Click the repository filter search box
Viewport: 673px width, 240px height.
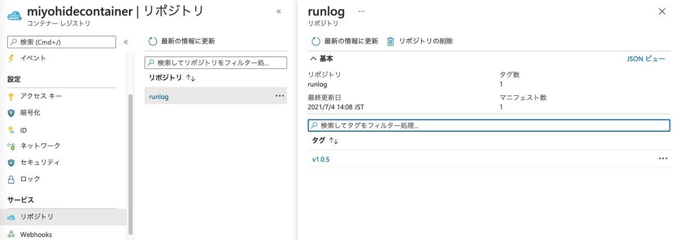point(216,63)
